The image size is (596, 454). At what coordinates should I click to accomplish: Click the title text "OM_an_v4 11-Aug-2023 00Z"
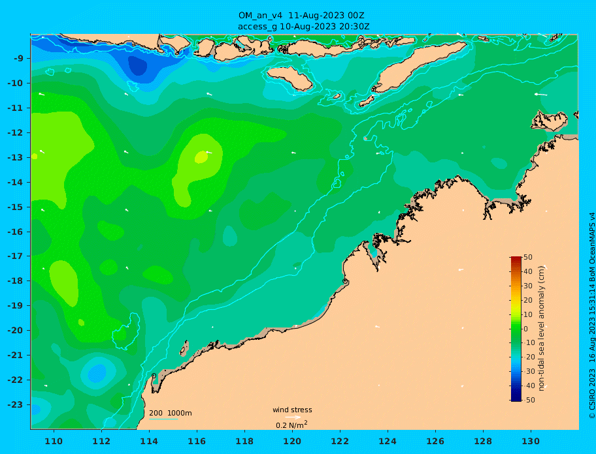[301, 16]
